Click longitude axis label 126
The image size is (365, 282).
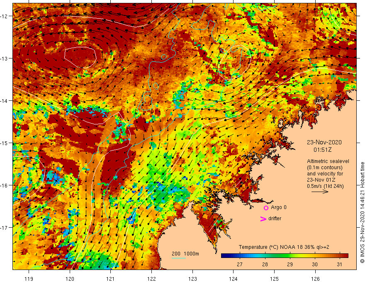[x=315, y=279]
